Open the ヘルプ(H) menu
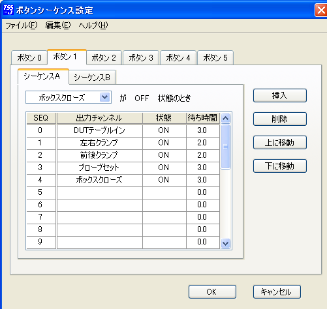 click(93, 25)
